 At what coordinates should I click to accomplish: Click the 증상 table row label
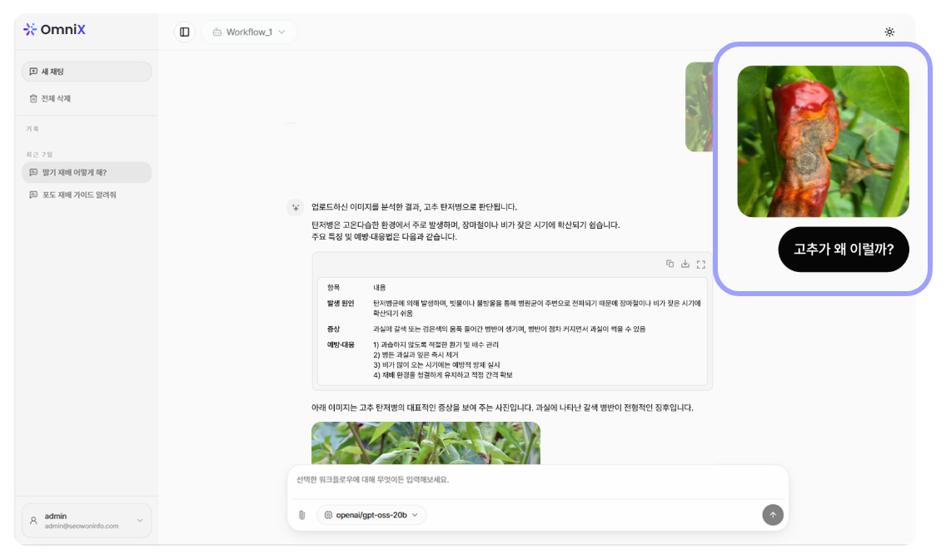pyautogui.click(x=334, y=329)
